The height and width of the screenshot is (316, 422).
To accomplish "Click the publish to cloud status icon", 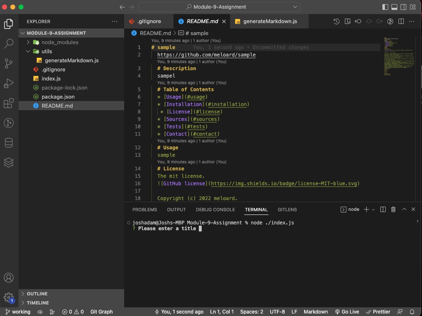I will [40, 312].
